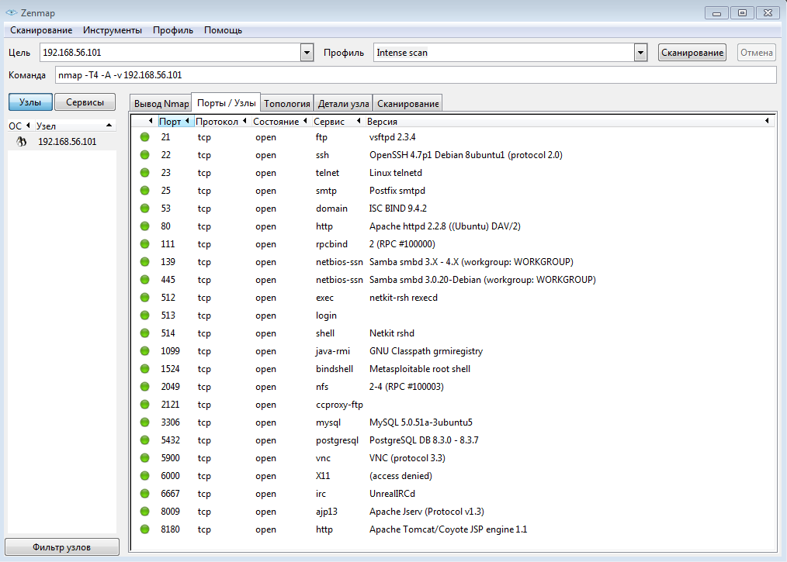Switch to the Сканирование results tab
This screenshot has height=562, width=787.
coord(407,103)
